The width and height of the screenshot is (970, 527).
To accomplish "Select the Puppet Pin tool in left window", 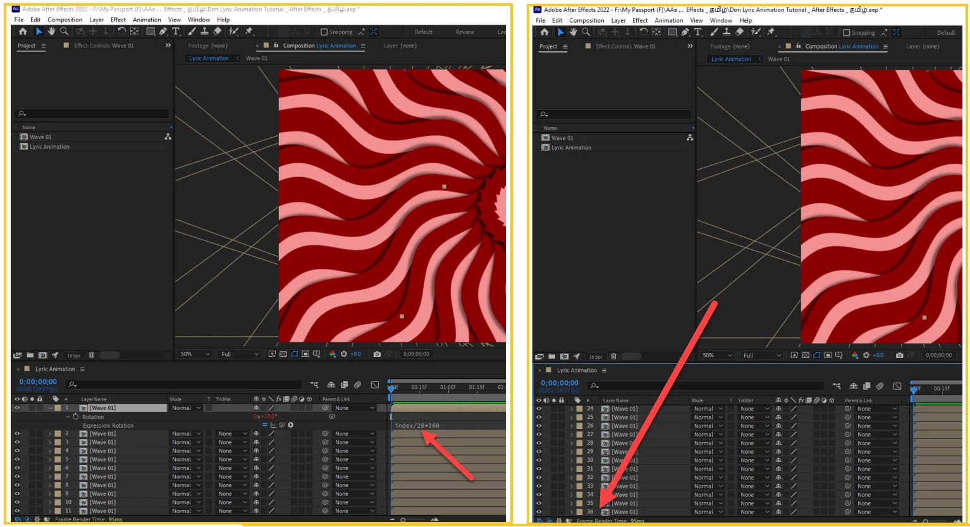I will click(249, 31).
